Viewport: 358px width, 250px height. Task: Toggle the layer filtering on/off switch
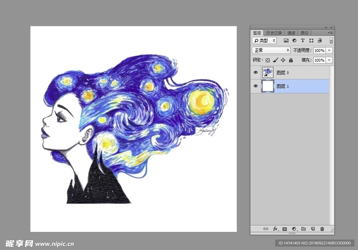(x=331, y=40)
